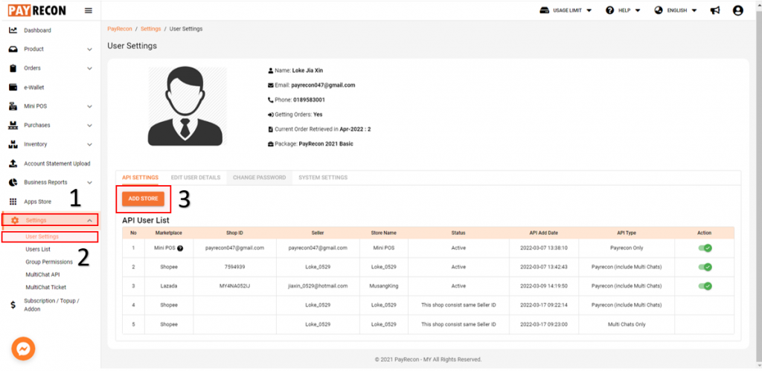Screen dimensions: 762x371
Task: Expand the Mini POS menu chevron
Action: point(89,106)
